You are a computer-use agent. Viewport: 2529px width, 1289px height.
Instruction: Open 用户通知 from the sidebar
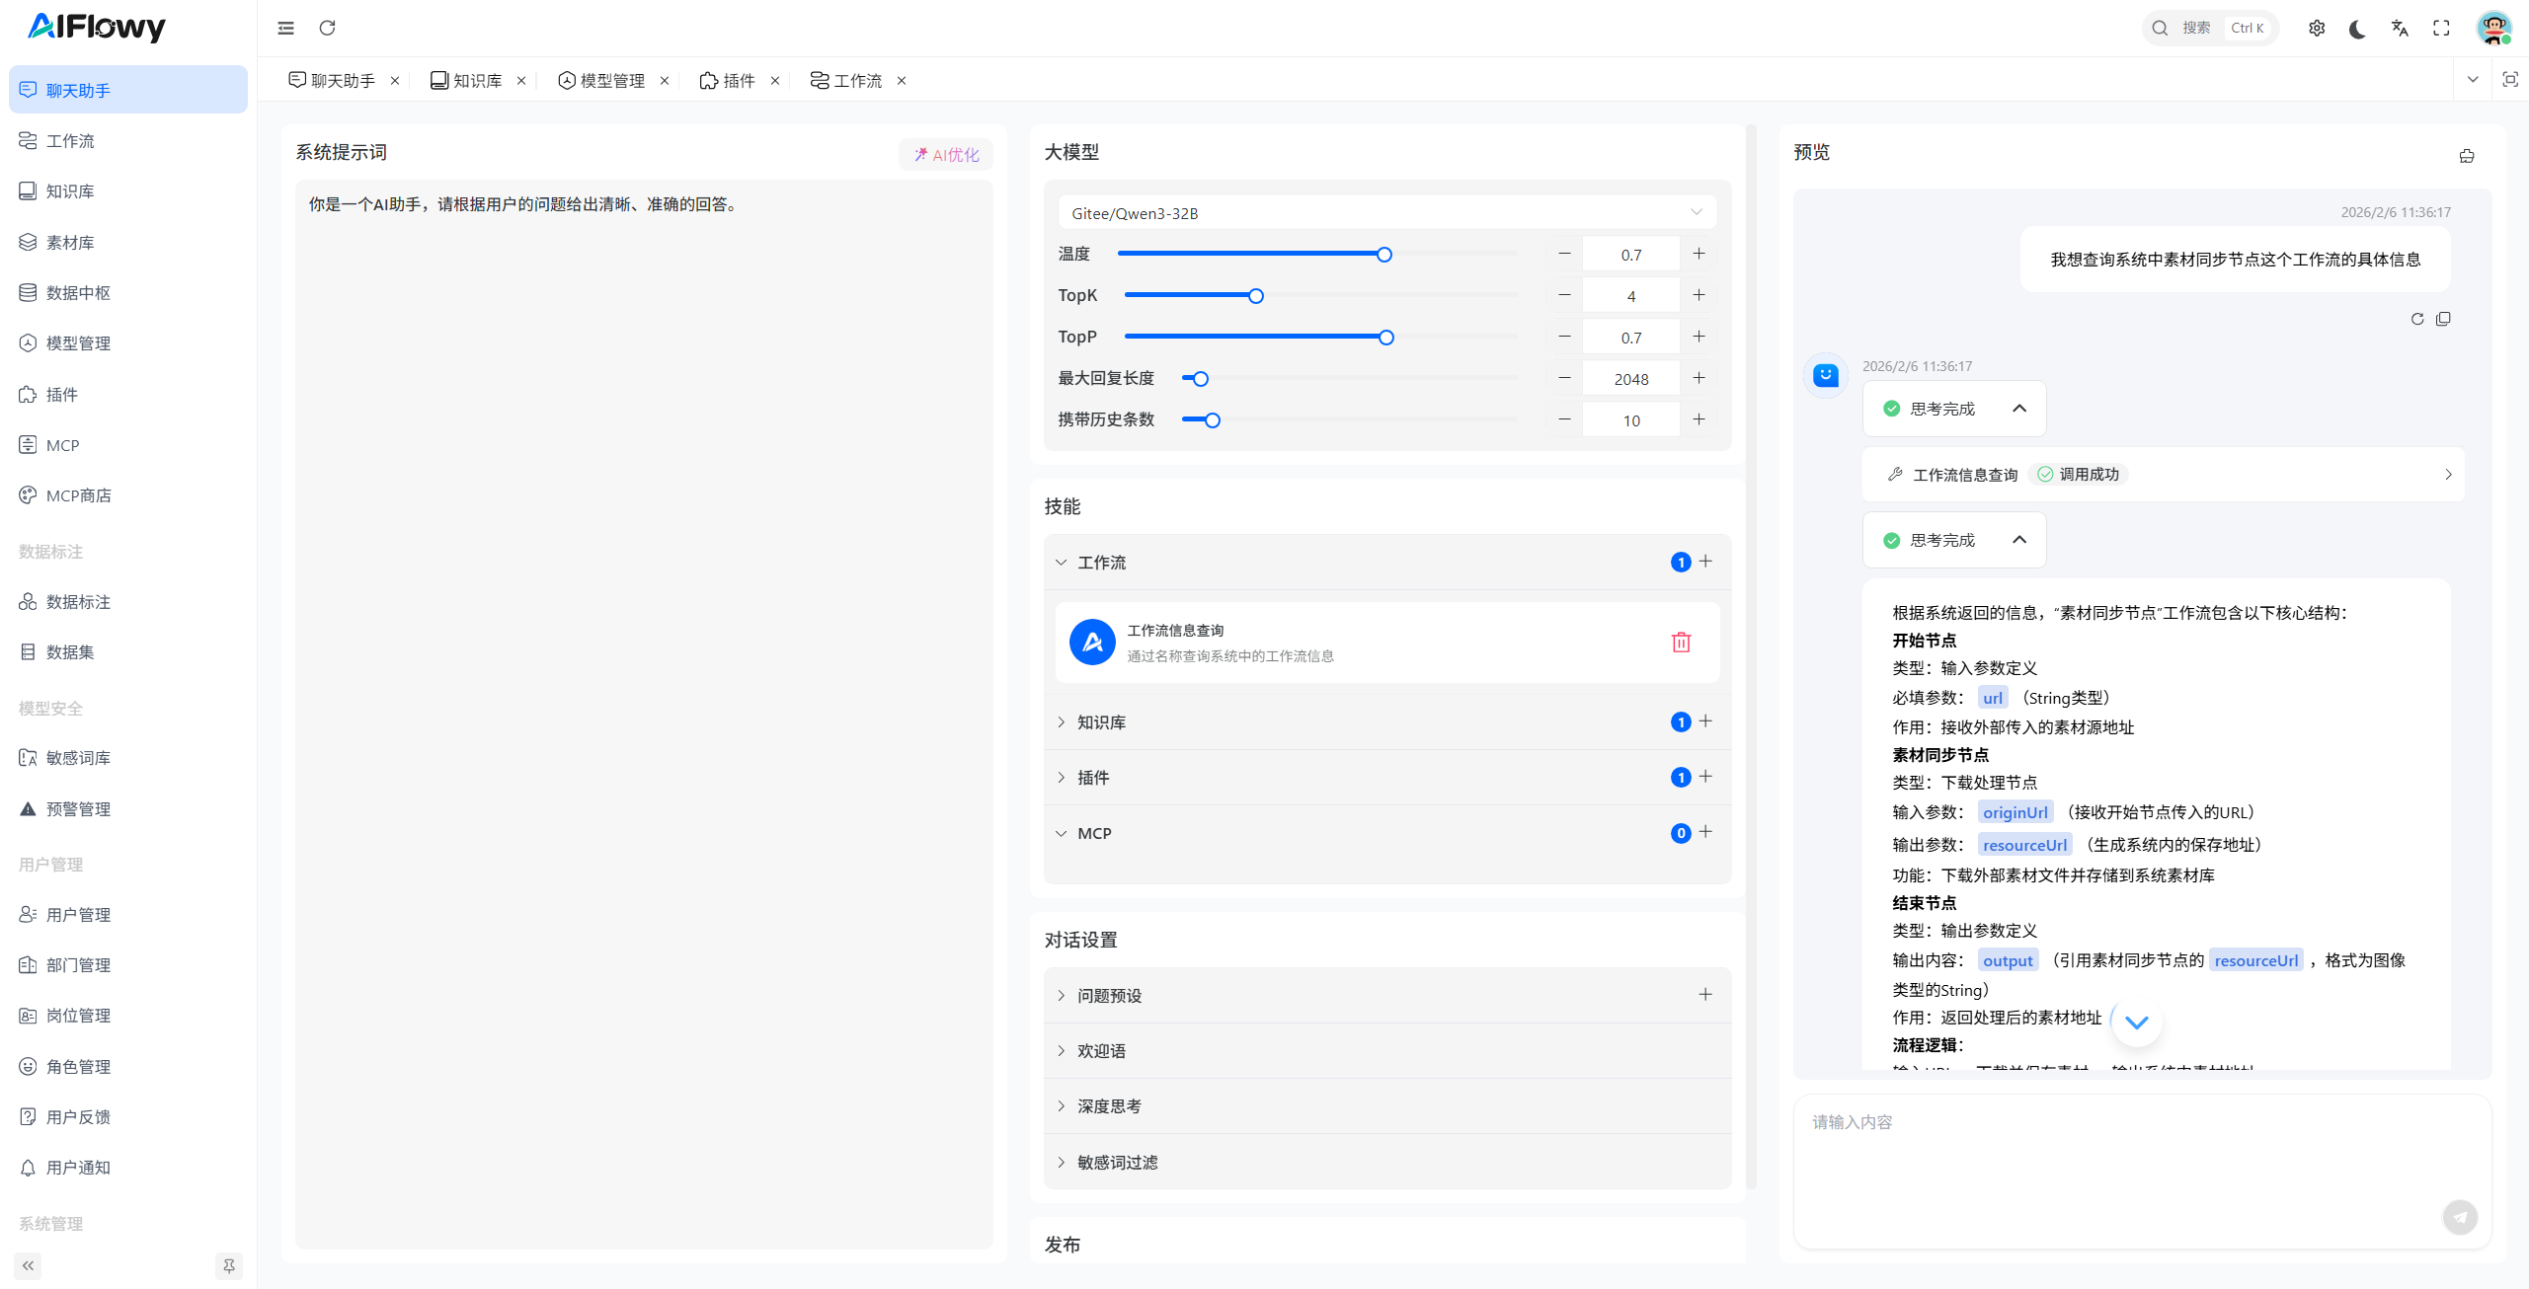78,1167
